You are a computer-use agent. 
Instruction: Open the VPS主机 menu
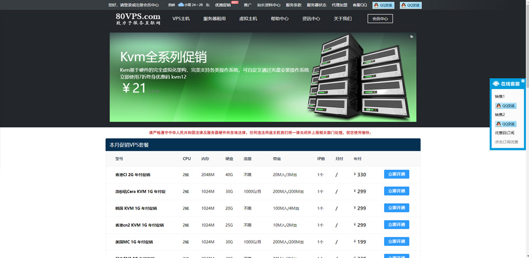click(x=181, y=18)
